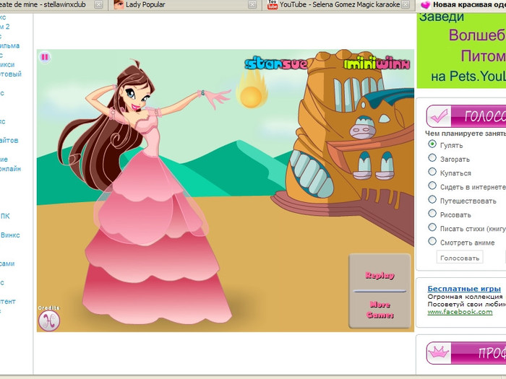
Task: Pick 'Купаться' in the poll
Action: tap(432, 173)
